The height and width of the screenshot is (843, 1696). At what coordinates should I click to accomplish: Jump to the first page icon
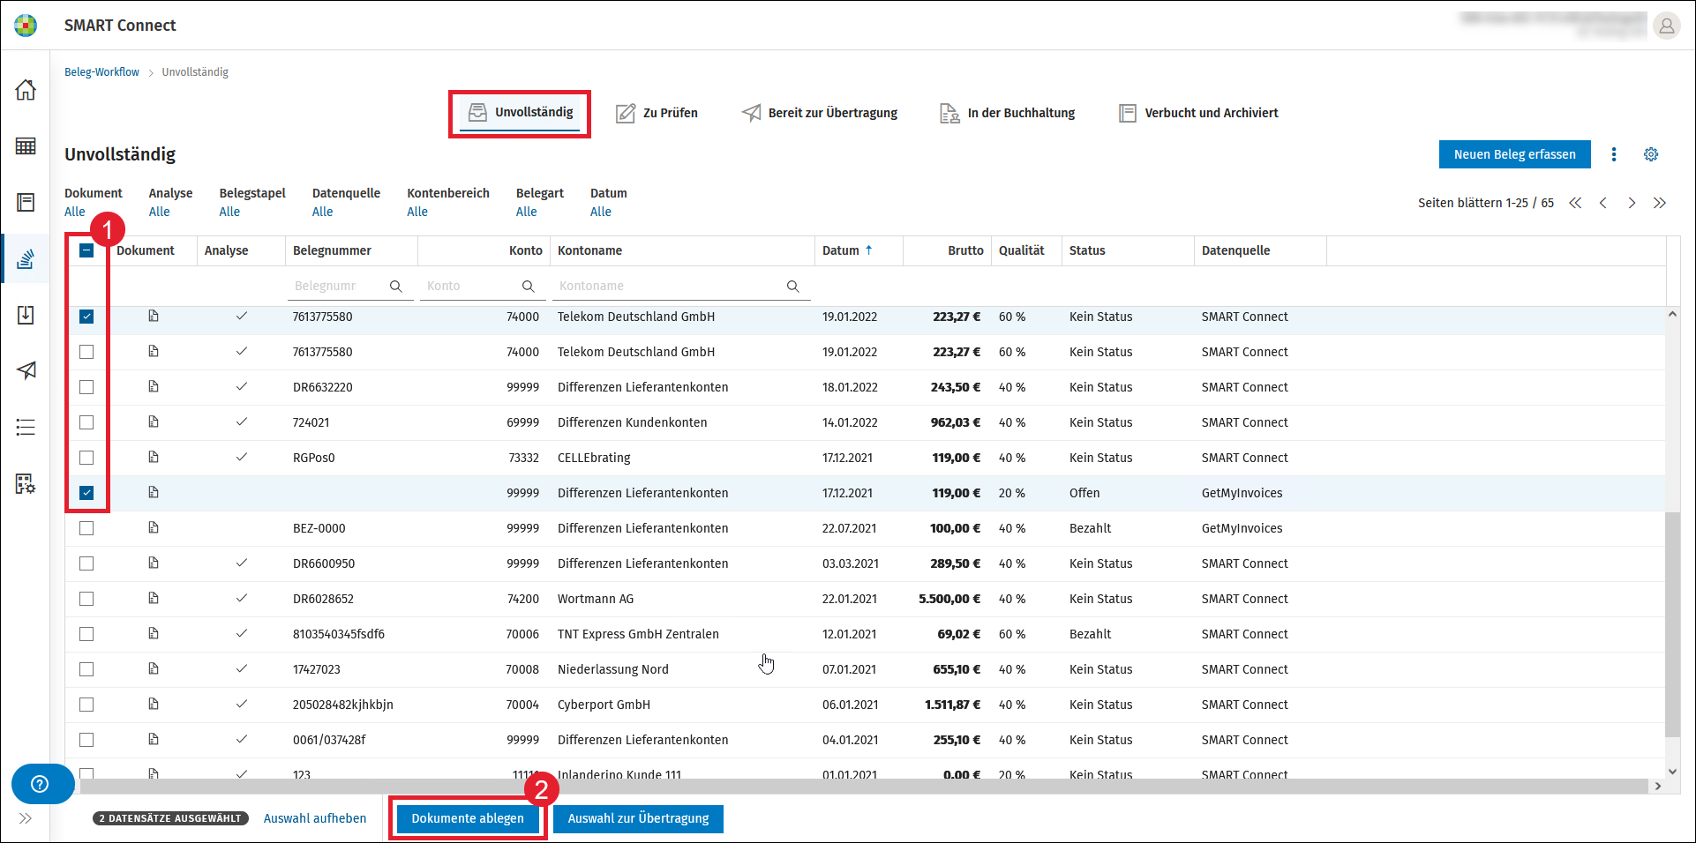(1575, 203)
